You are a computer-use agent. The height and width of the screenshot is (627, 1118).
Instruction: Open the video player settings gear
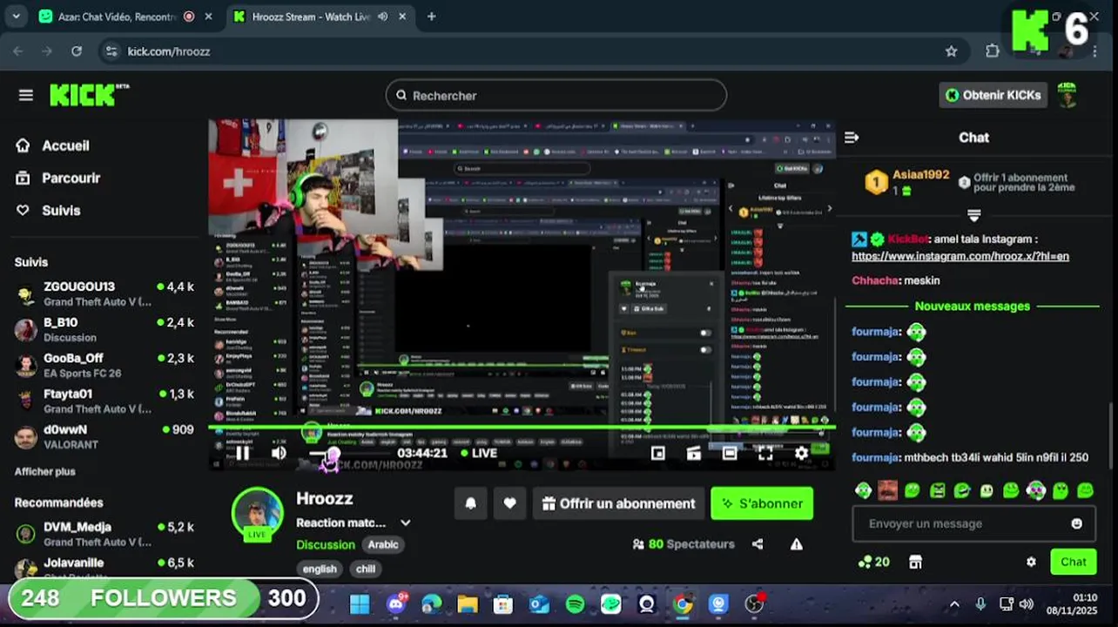click(801, 453)
